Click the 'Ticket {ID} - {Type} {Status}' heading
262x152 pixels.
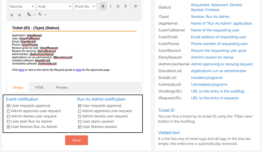[36, 28]
